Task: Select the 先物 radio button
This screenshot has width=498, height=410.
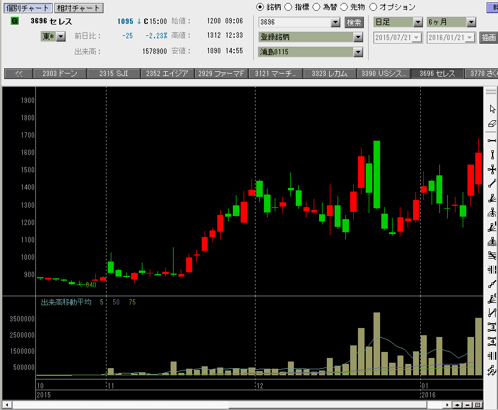Action: tap(344, 7)
